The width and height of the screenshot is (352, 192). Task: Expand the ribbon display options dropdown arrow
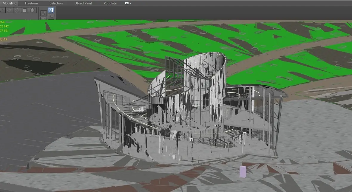click(131, 3)
